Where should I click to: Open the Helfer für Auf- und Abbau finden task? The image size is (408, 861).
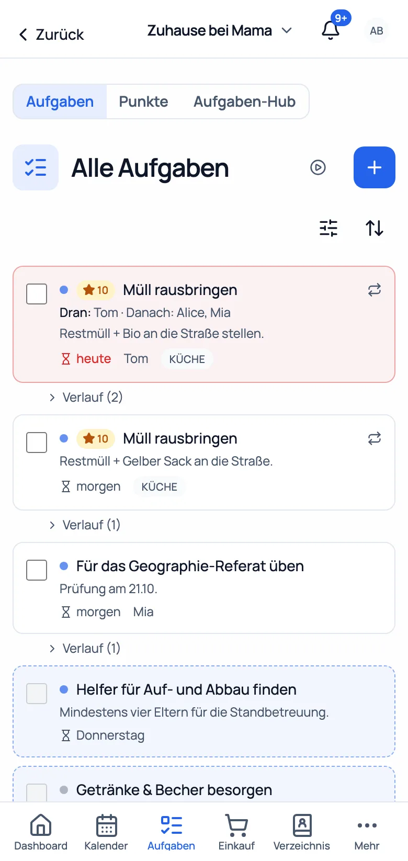point(186,689)
